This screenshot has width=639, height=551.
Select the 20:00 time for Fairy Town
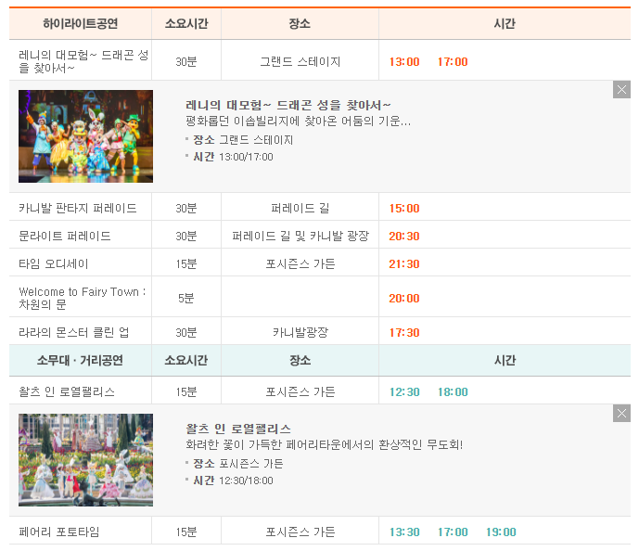[x=404, y=298]
